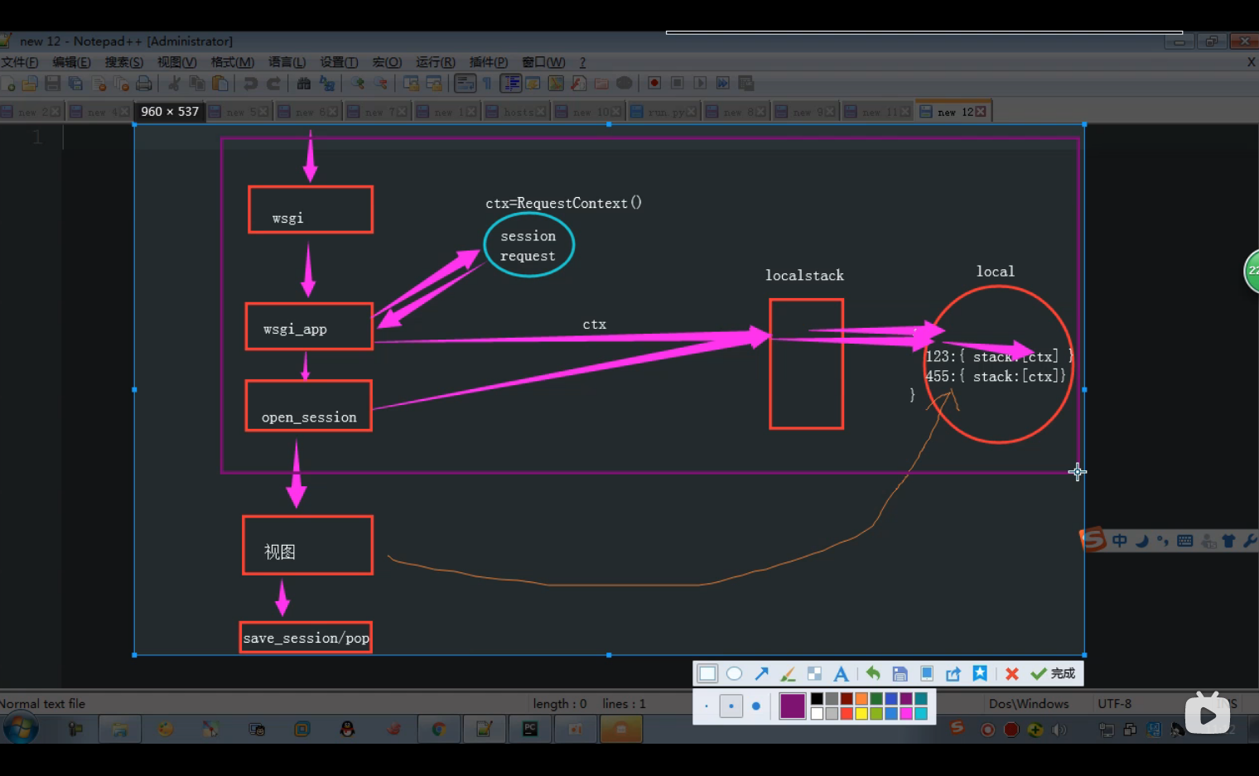Open the 搜索(S) menu
This screenshot has width=1259, height=776.
pos(124,62)
